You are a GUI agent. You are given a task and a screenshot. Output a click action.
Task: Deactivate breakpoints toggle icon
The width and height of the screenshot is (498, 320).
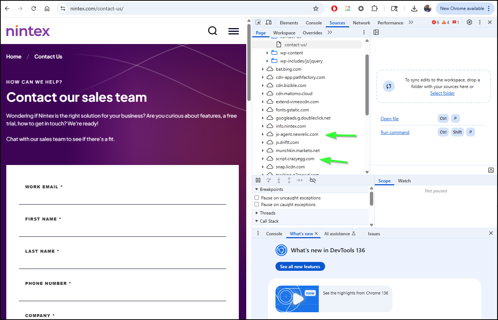click(x=312, y=181)
